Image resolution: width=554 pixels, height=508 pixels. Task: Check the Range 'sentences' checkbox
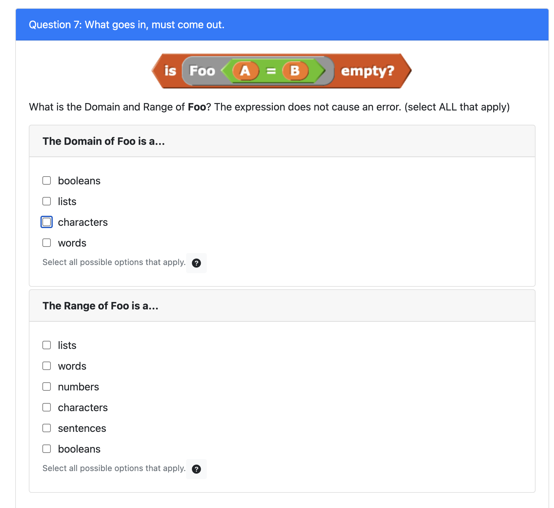[x=47, y=428]
